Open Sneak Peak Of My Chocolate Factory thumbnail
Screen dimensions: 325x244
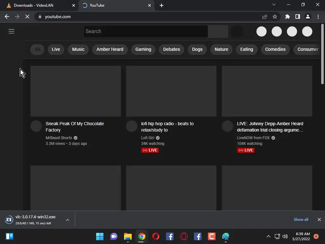(76, 91)
